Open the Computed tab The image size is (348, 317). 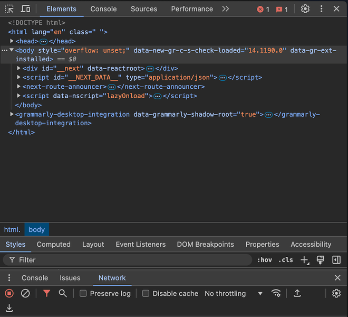pos(53,244)
